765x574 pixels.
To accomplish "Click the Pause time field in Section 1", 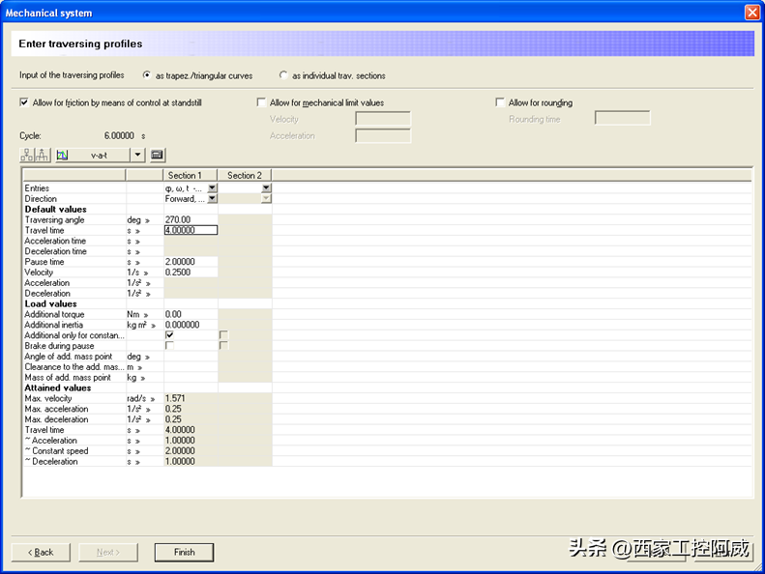I will click(191, 262).
